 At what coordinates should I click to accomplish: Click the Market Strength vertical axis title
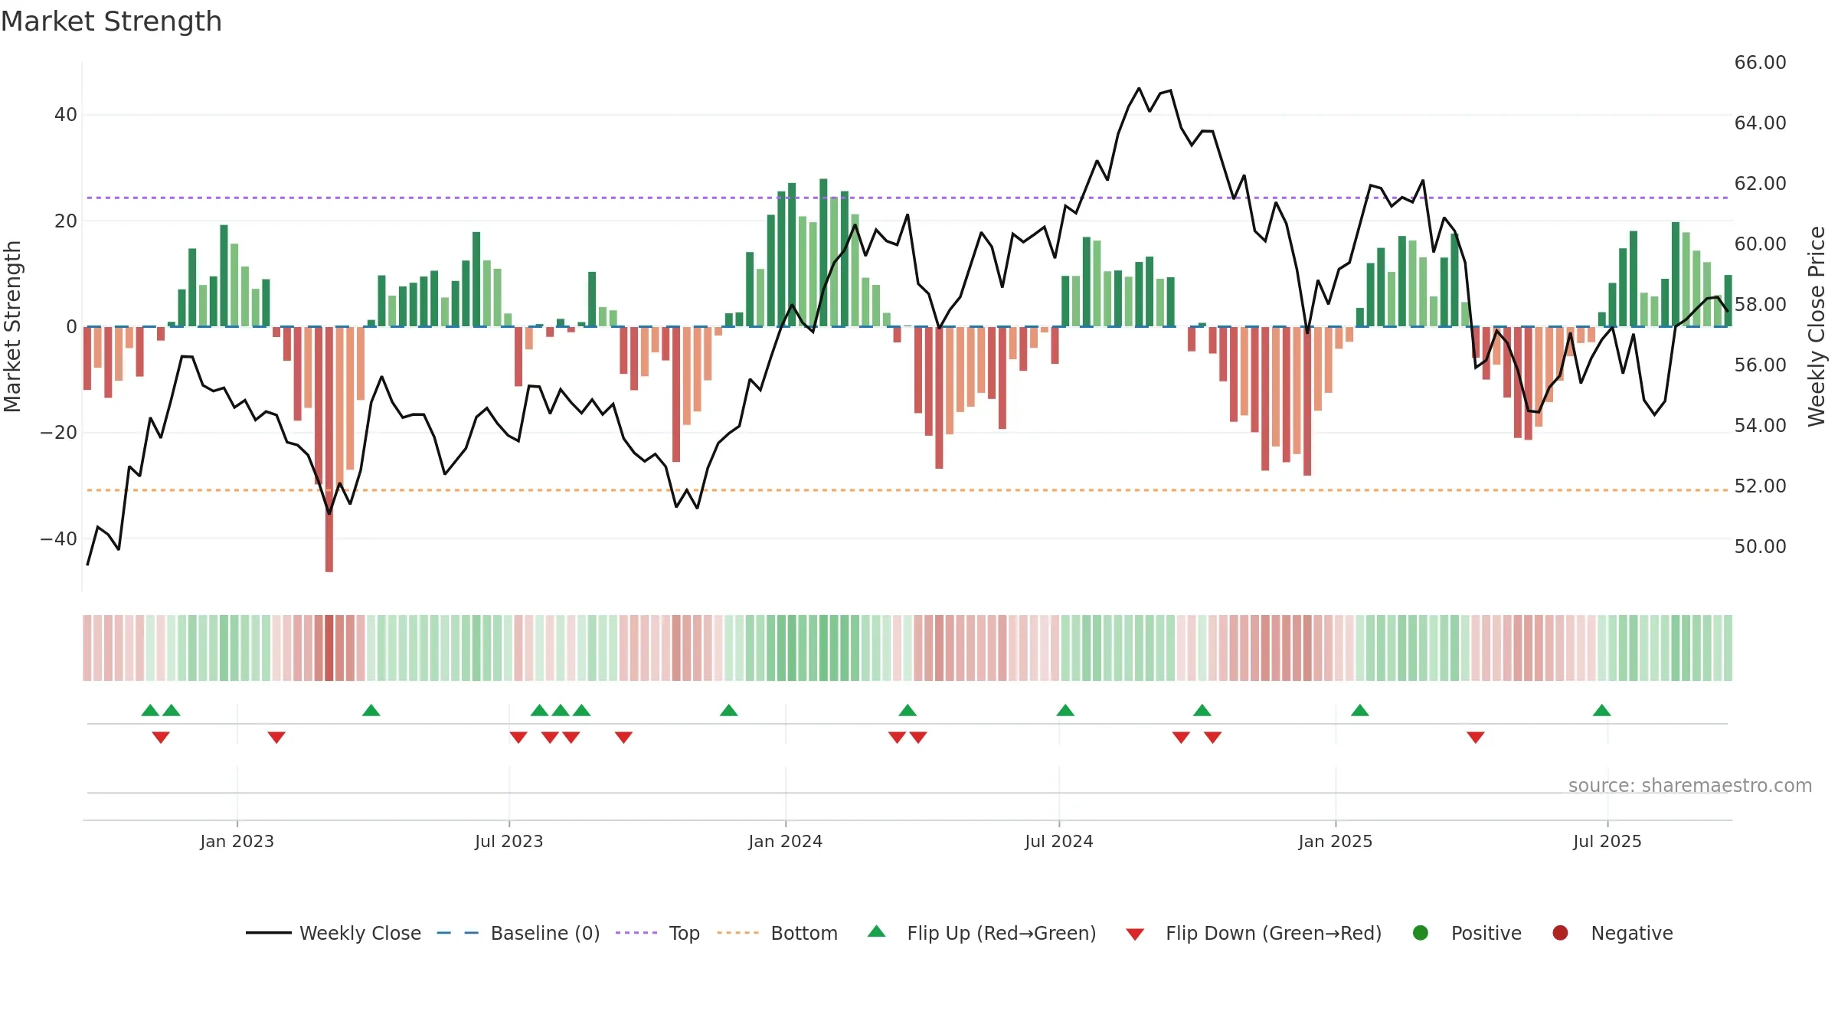click(12, 326)
